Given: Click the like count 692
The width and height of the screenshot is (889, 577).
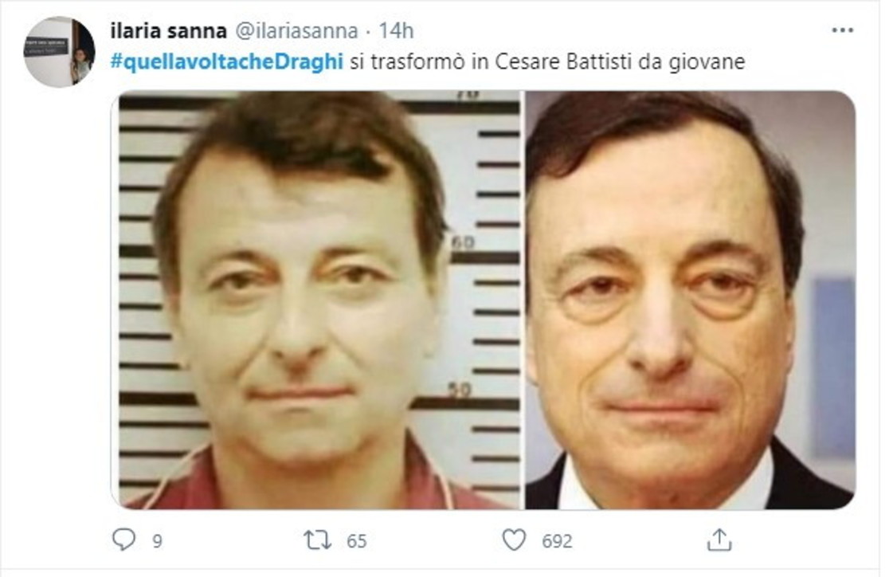Looking at the screenshot, I should (557, 541).
